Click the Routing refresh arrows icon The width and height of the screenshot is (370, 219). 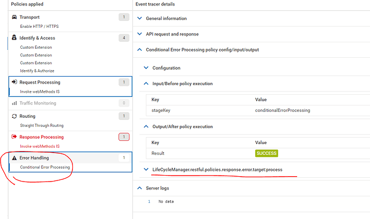(14, 116)
